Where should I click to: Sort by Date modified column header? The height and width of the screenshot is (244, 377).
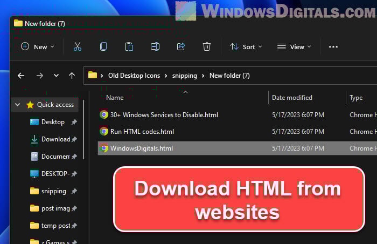(292, 98)
